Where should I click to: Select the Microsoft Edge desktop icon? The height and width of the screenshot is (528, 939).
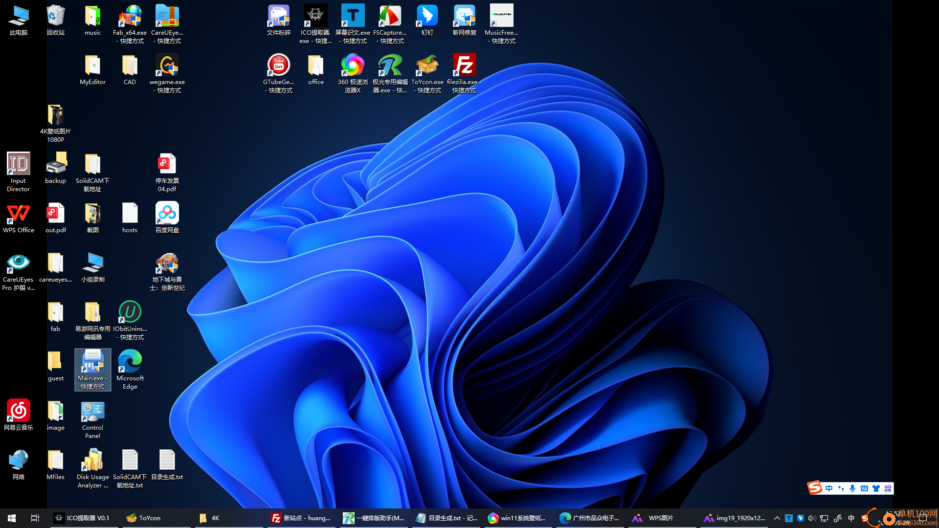(x=130, y=370)
